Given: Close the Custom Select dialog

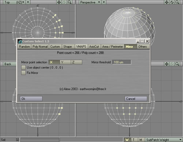Looking at the screenshot, I should pyautogui.click(x=147, y=41).
